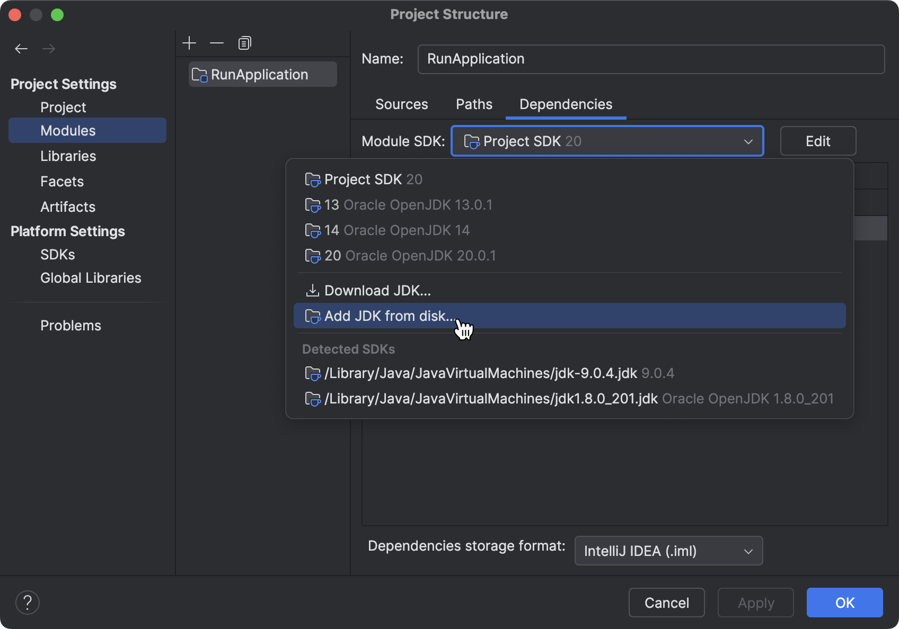899x629 pixels.
Task: Click the Name input field
Action: [x=651, y=59]
